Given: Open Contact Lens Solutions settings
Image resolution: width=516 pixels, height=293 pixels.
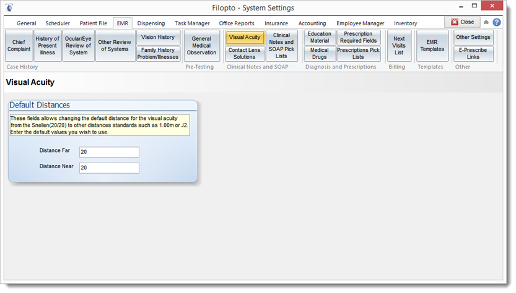Looking at the screenshot, I should tap(245, 54).
